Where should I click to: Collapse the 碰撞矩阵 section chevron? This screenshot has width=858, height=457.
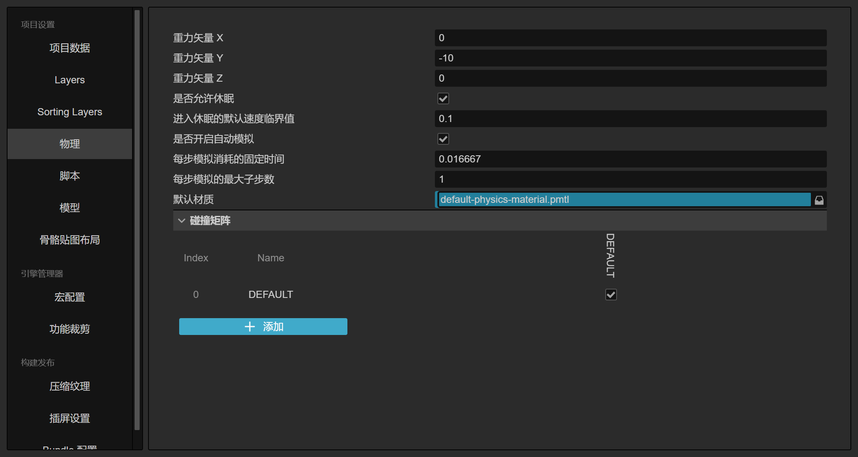click(x=182, y=221)
